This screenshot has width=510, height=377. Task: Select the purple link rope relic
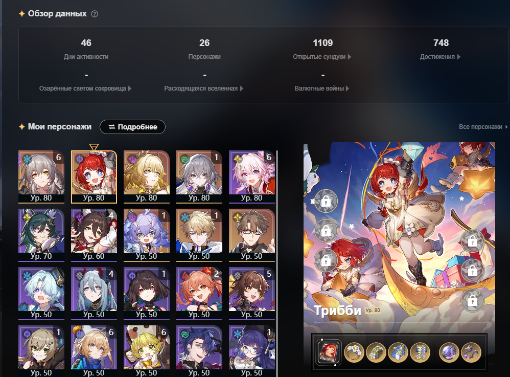point(471,352)
